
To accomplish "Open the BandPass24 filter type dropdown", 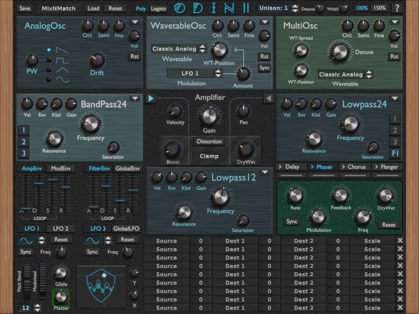I will (135, 98).
